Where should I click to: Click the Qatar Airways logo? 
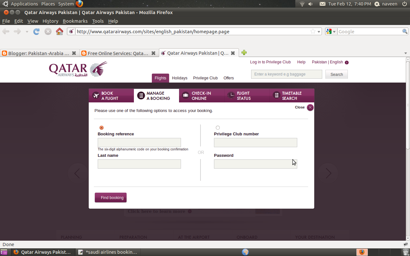tap(78, 69)
